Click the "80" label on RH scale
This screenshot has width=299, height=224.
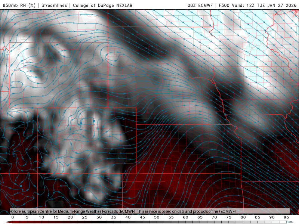[x=243, y=217]
